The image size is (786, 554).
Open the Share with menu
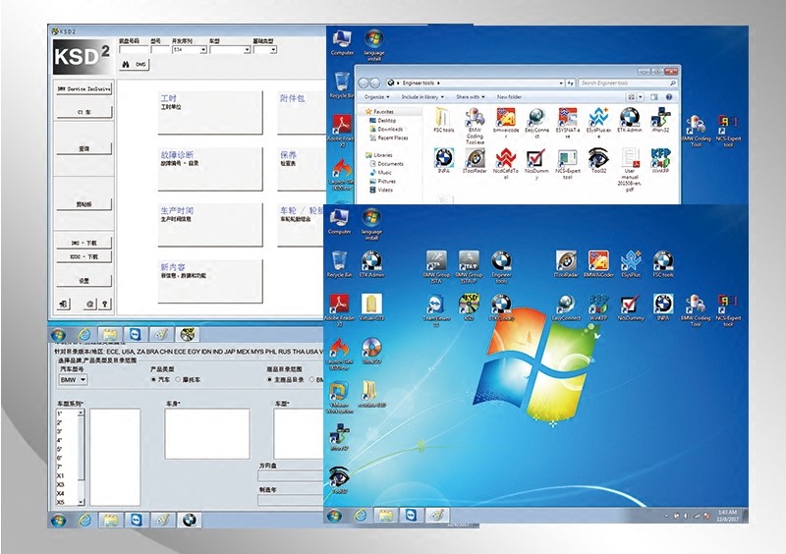coord(471,97)
